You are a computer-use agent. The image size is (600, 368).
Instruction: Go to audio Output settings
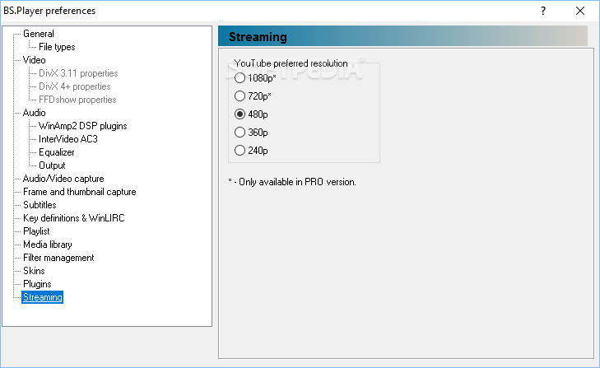52,165
